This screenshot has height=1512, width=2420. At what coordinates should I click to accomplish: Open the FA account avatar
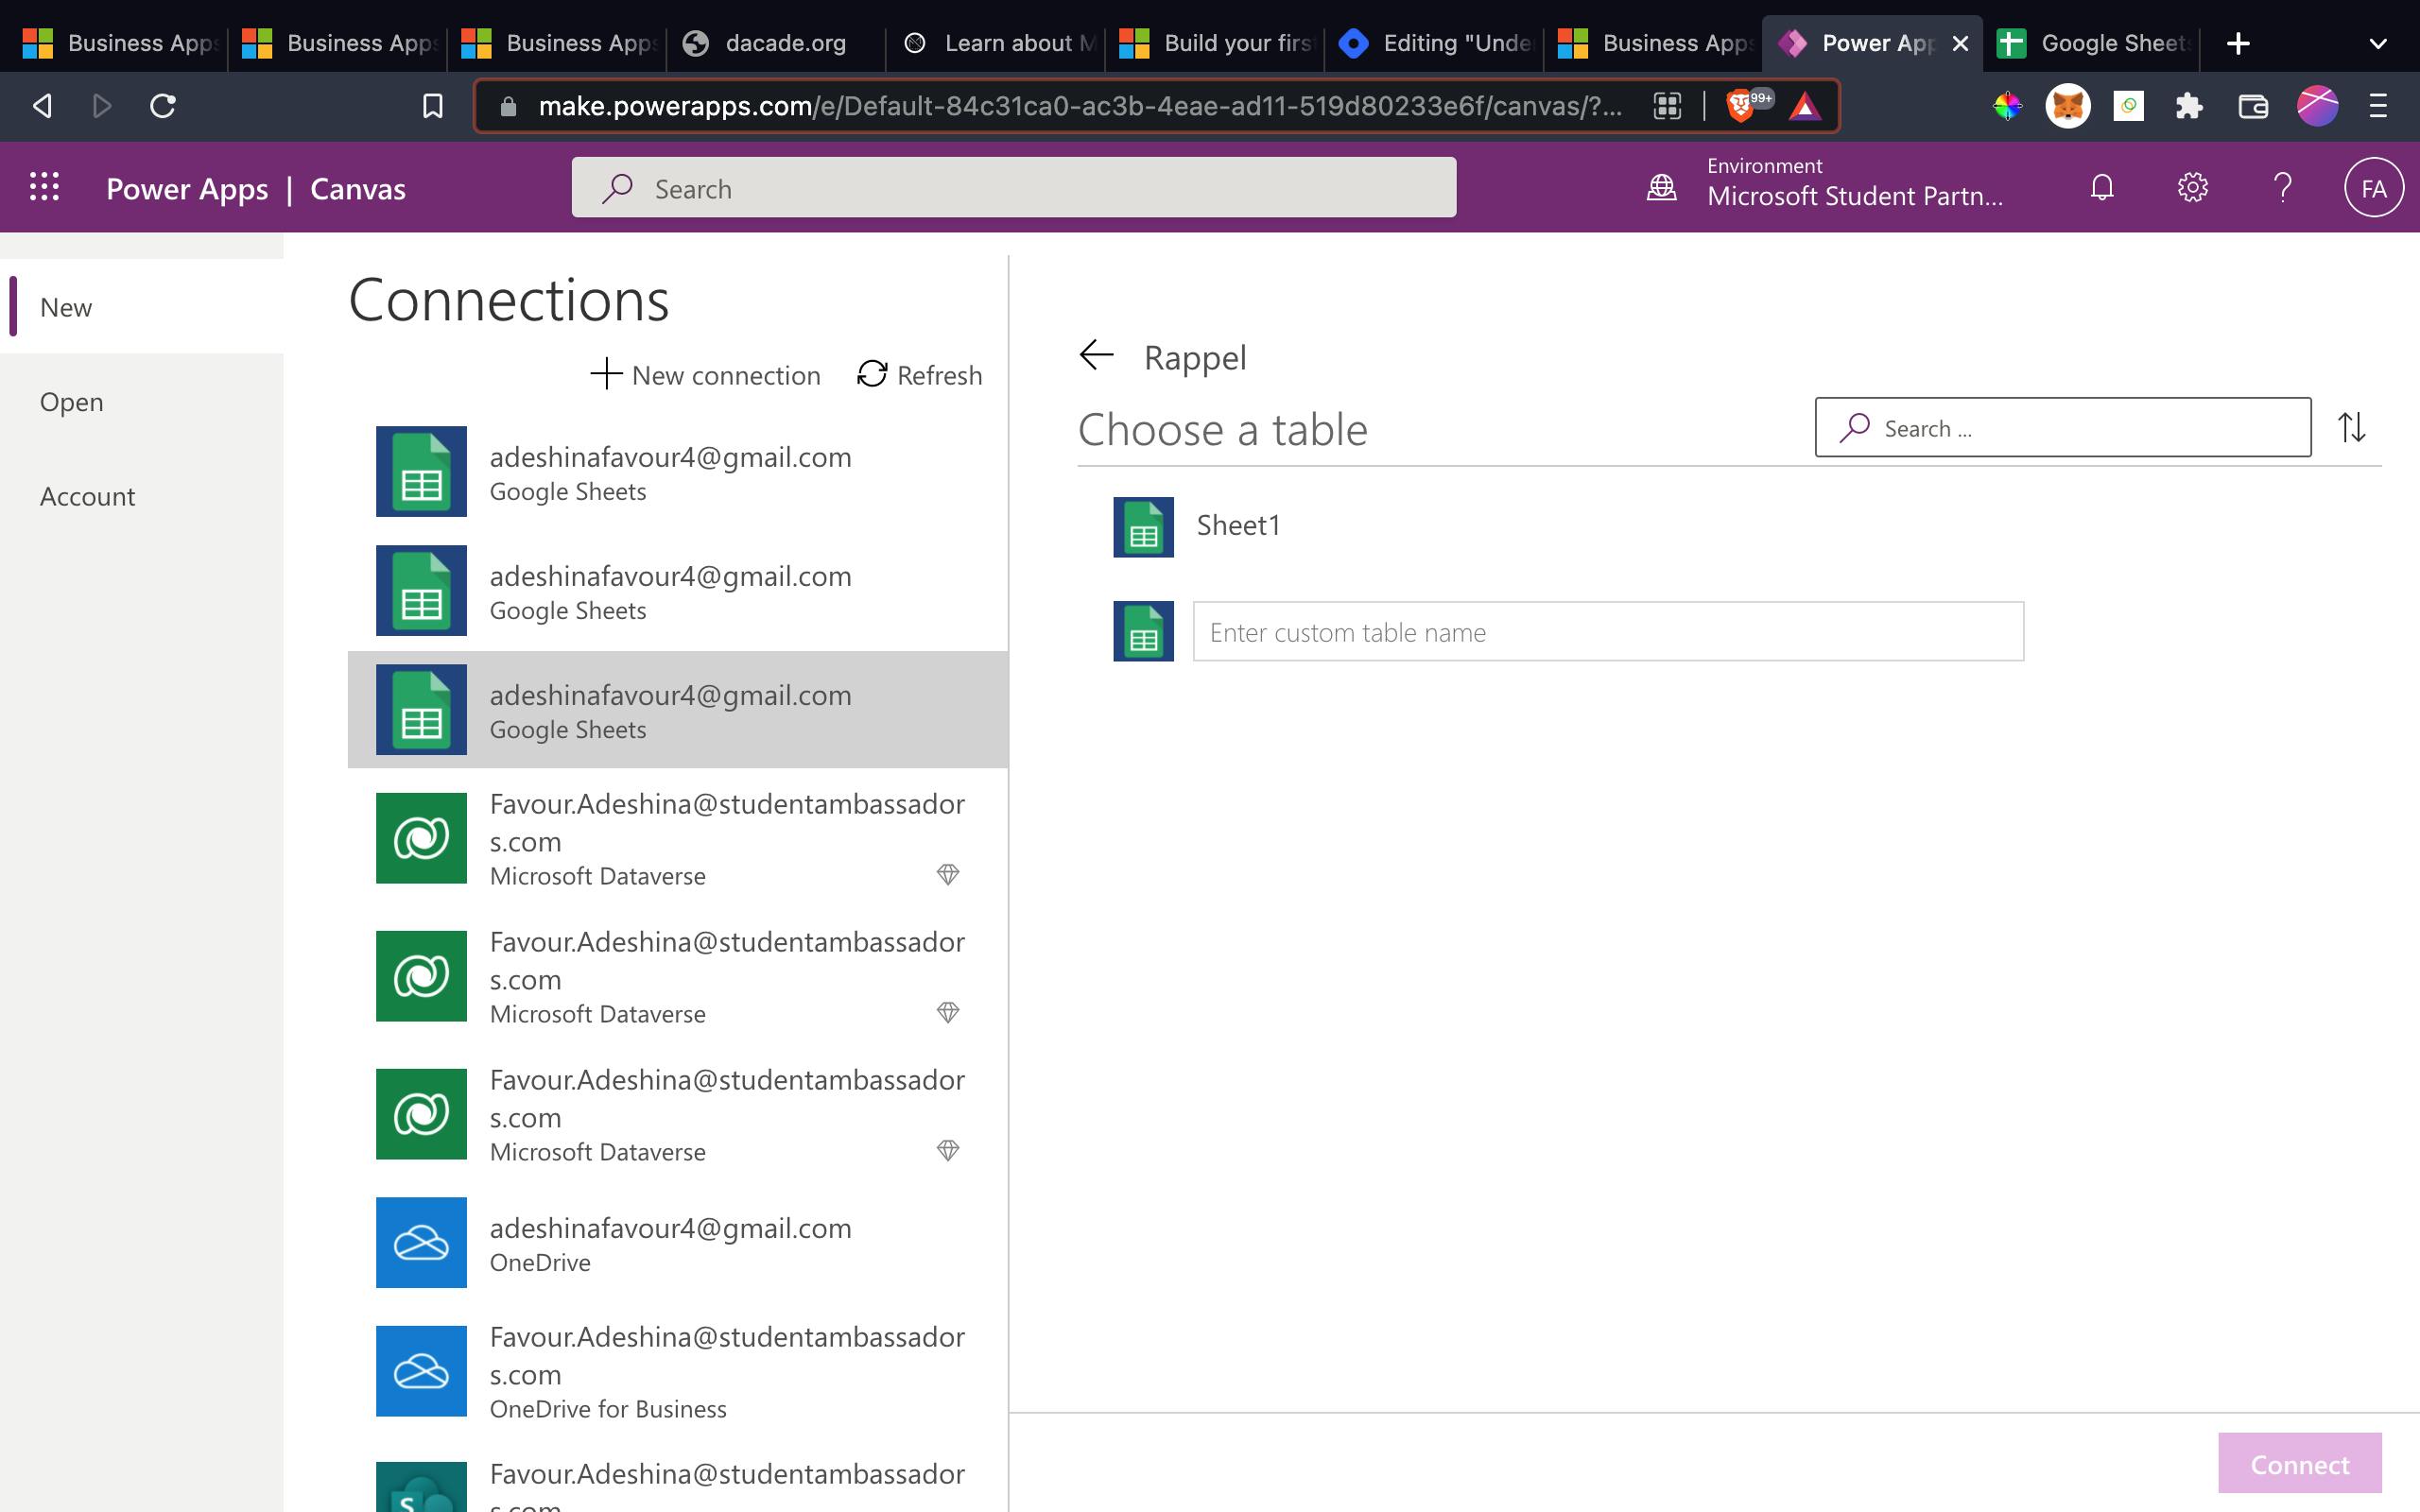click(x=2373, y=187)
